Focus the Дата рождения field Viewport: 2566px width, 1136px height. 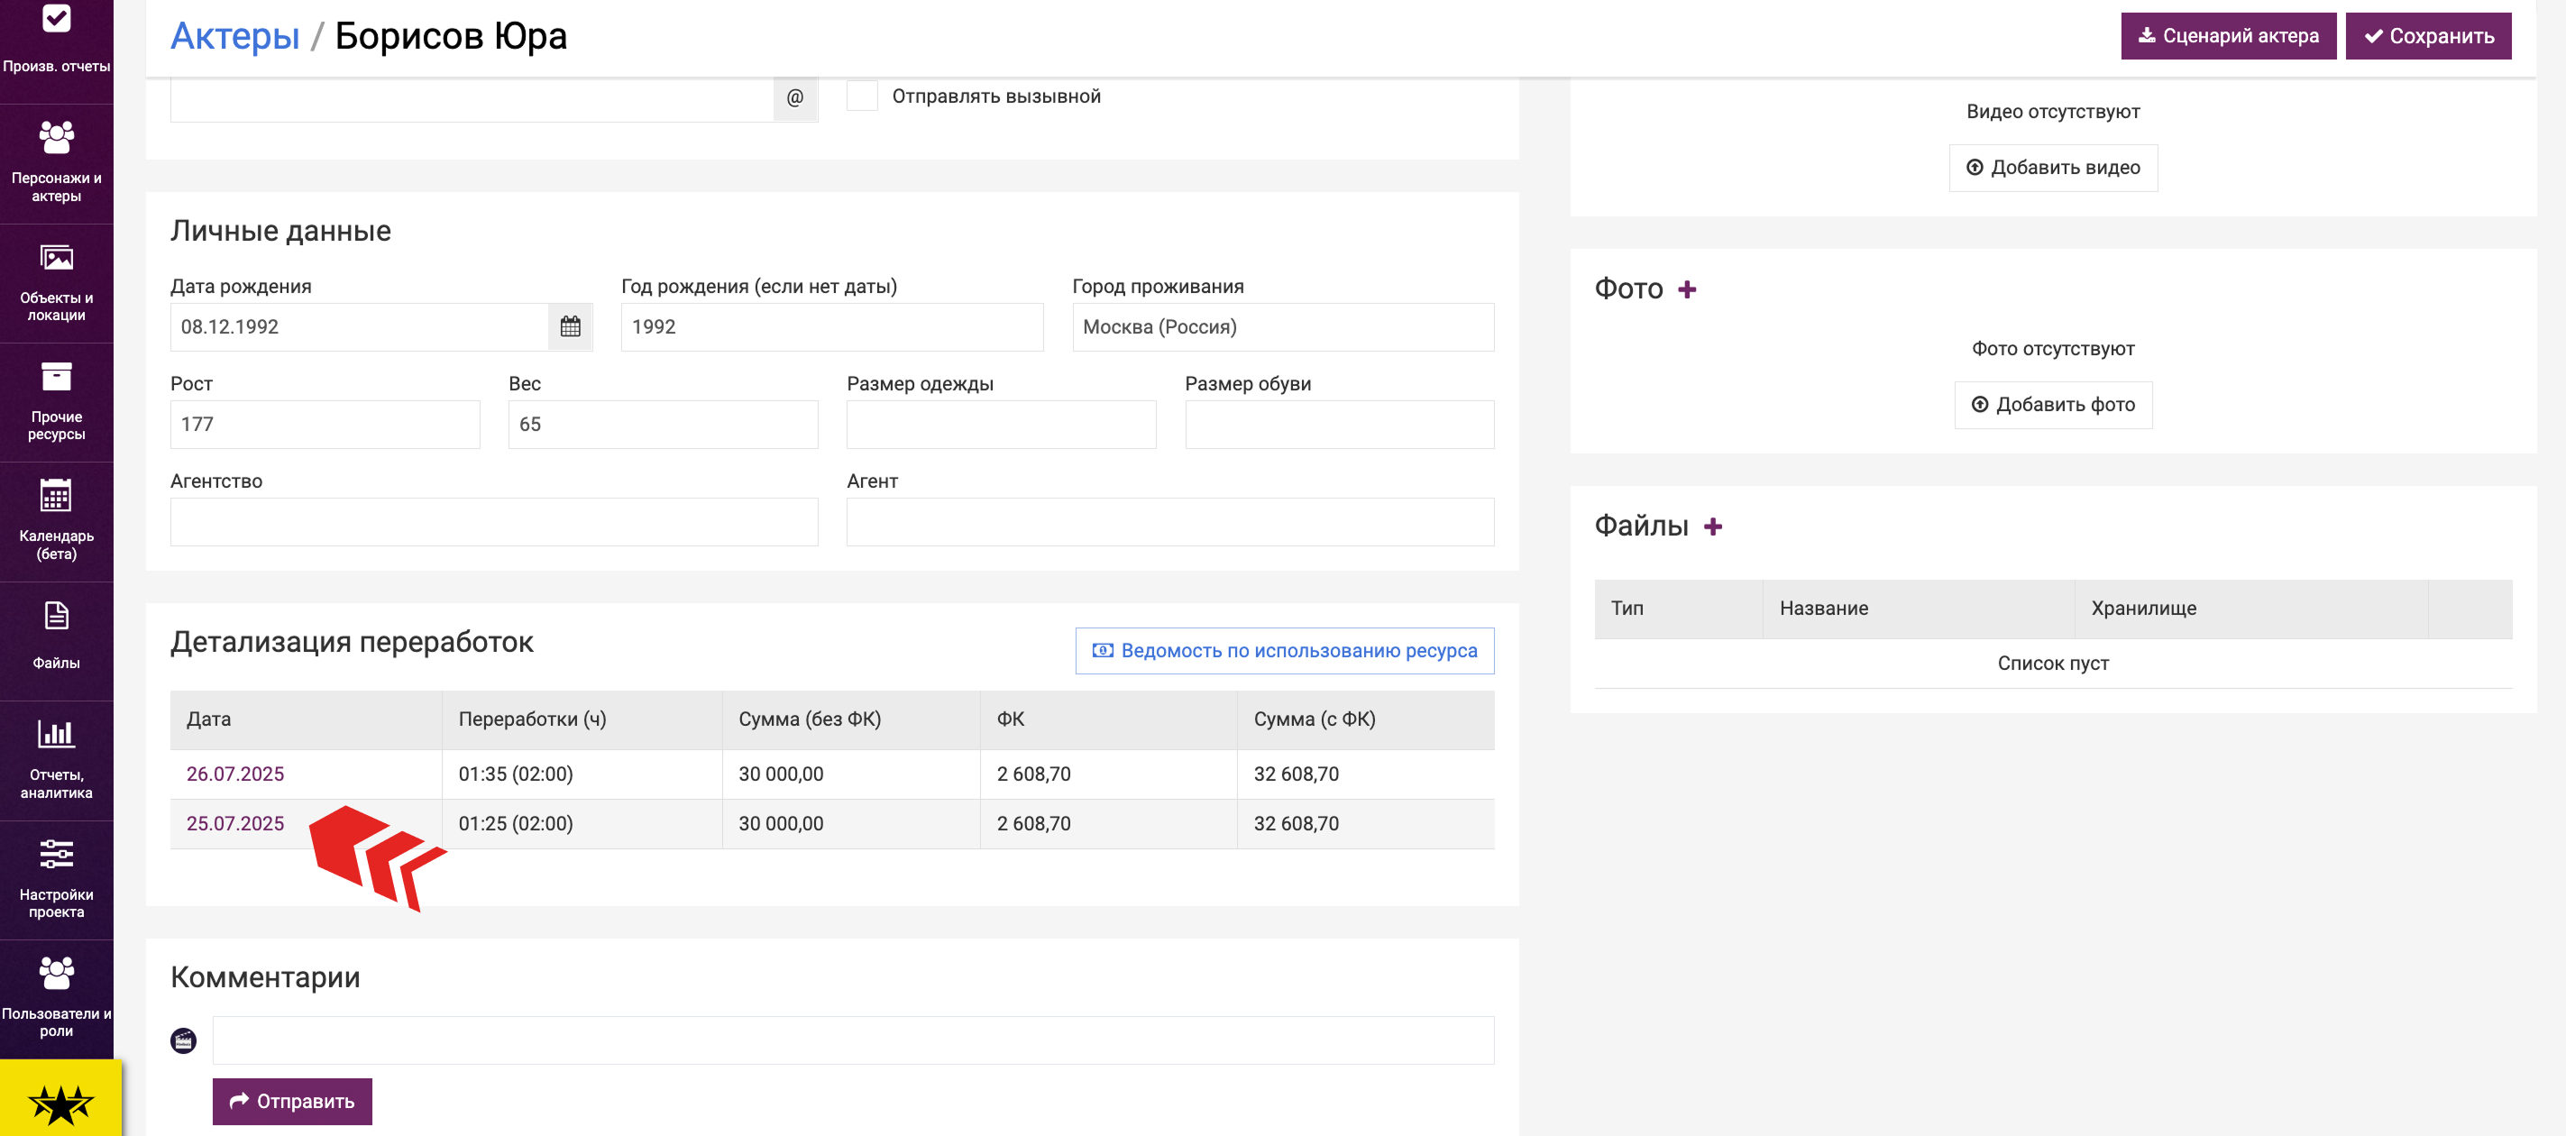pos(360,327)
